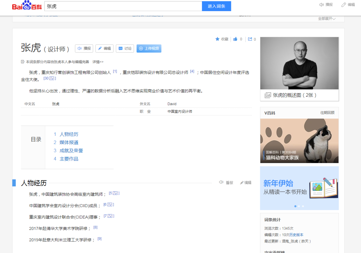Select third carousel dot on banner

tap(303, 206)
